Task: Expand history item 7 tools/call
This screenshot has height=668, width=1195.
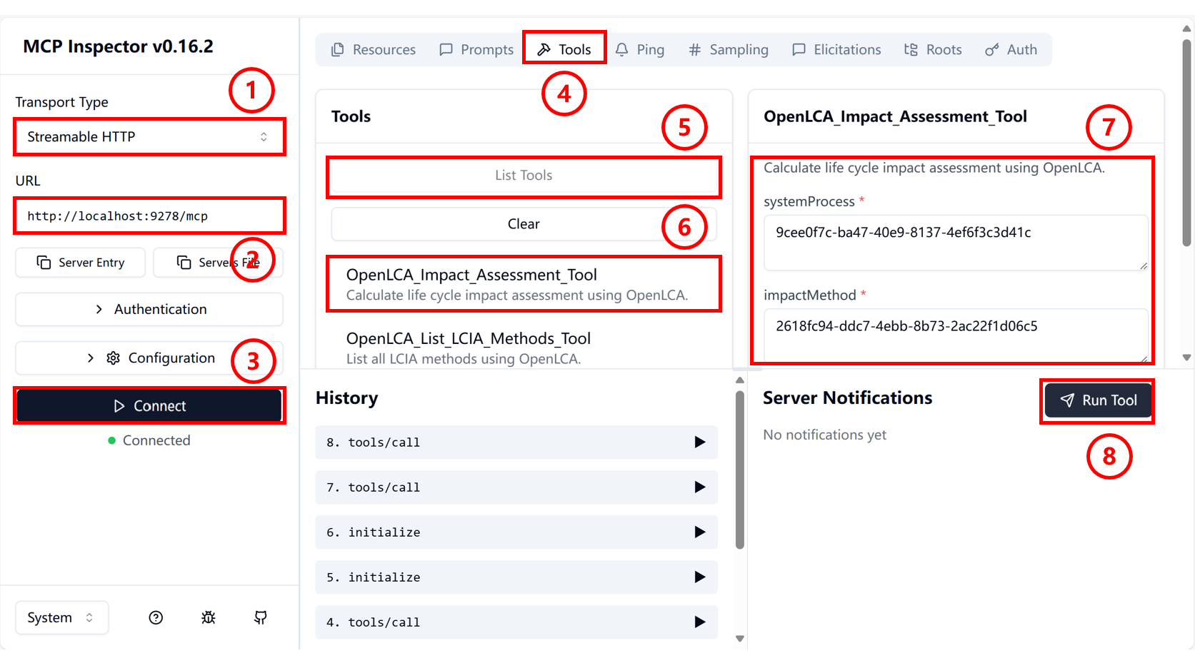Action: (516, 487)
